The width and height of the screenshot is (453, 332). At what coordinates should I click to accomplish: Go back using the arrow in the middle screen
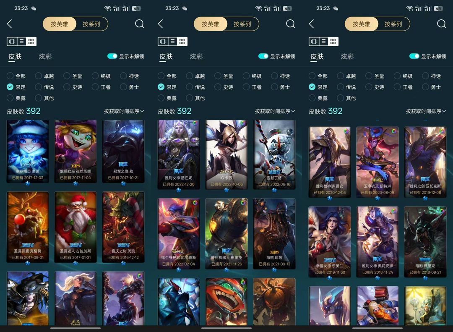tap(161, 24)
